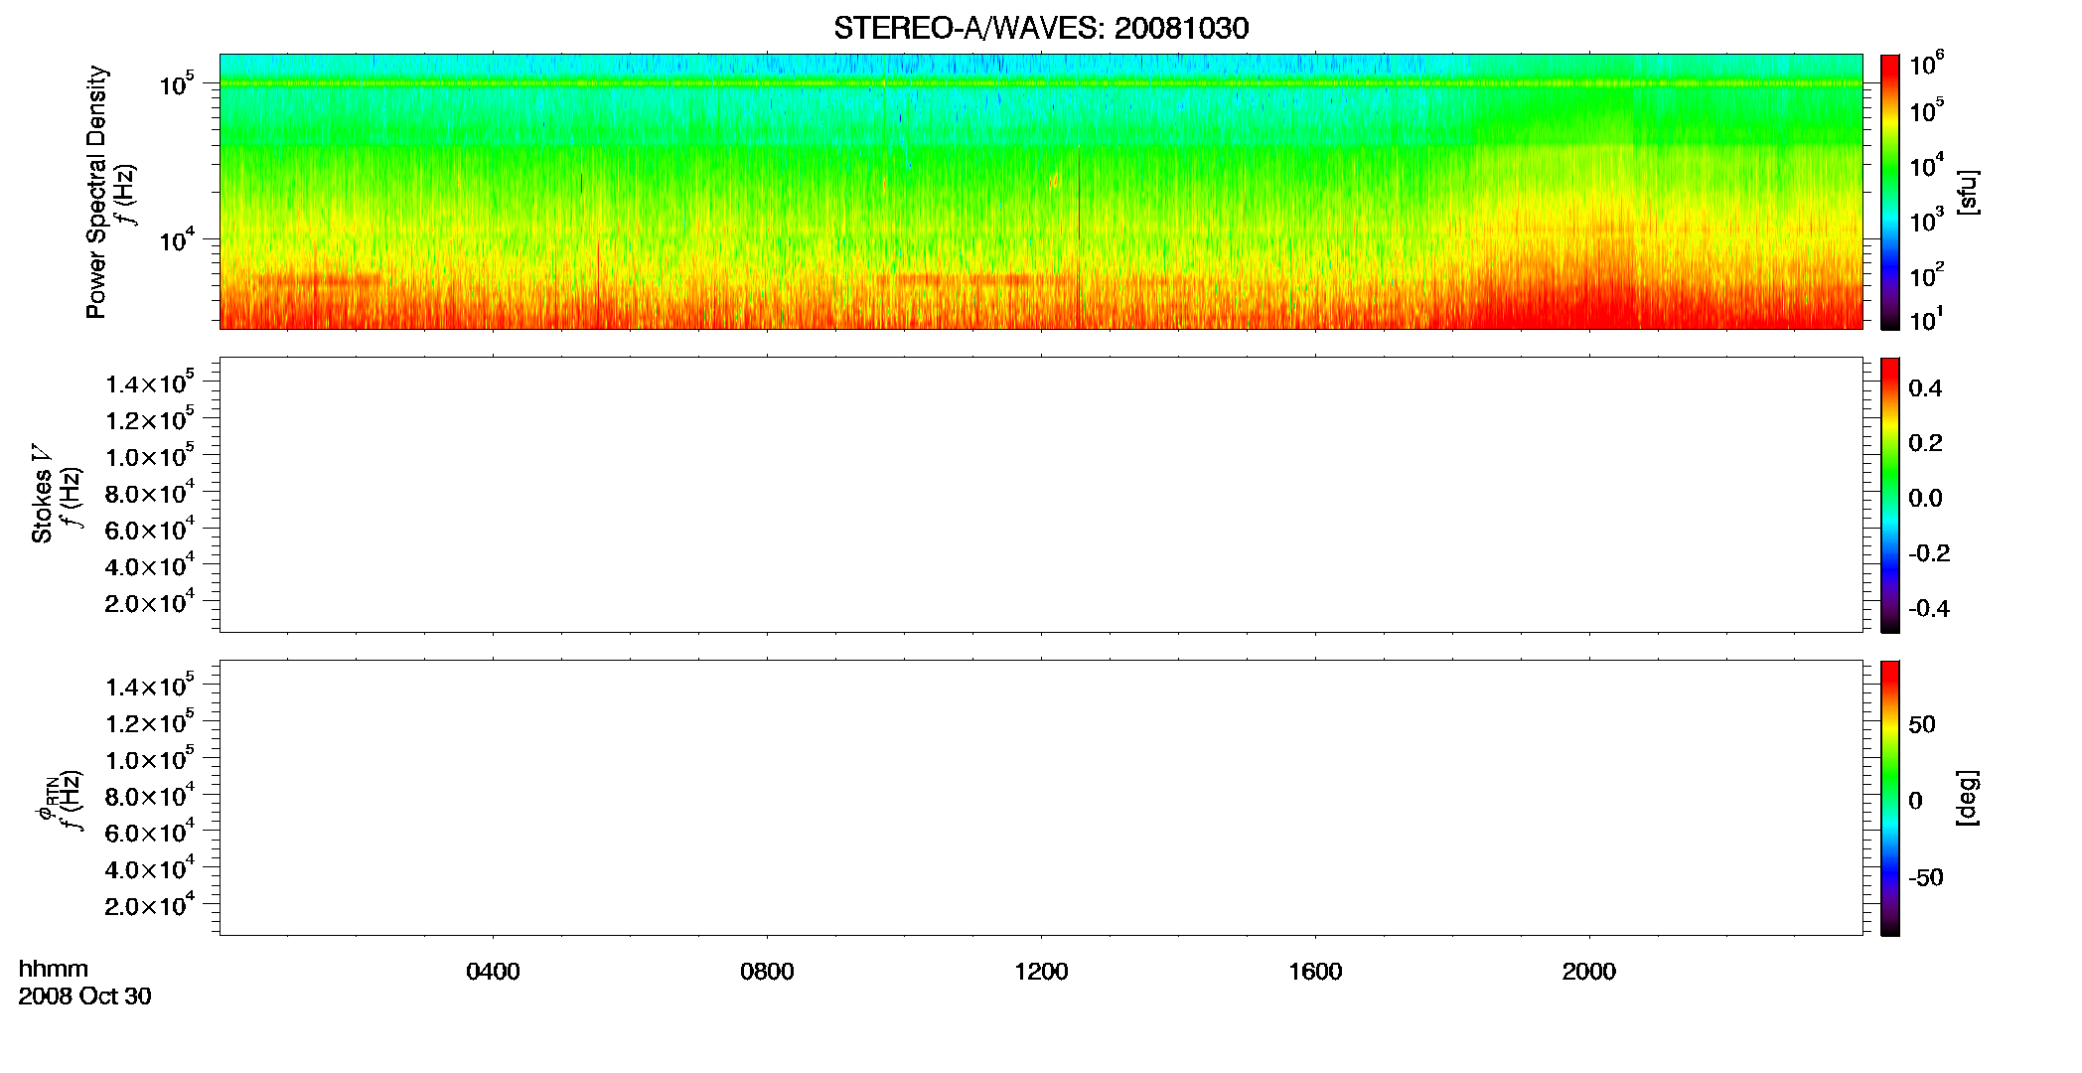Click the [sfu] unit label
Viewport: 2082px width, 1073px height.
[1967, 193]
